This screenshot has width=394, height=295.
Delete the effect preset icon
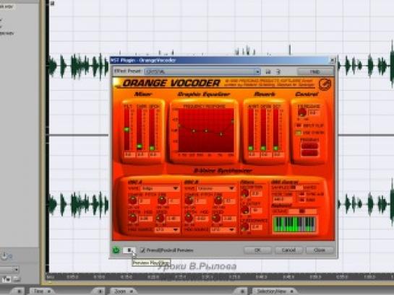click(278, 71)
